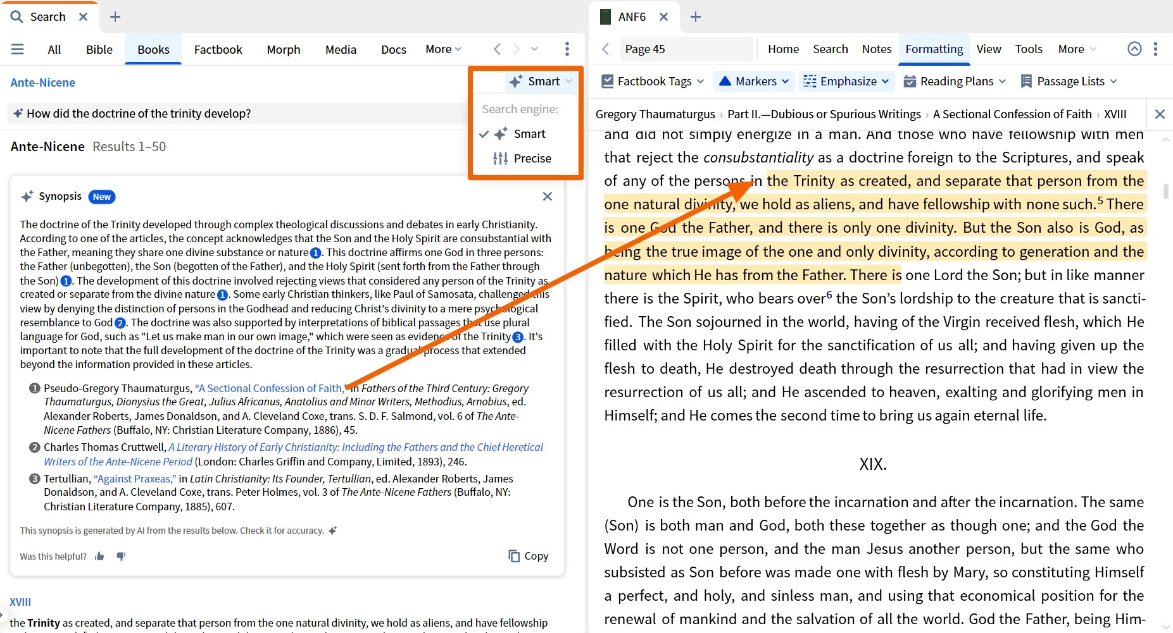
Task: Close the Synopsis card
Action: click(548, 197)
